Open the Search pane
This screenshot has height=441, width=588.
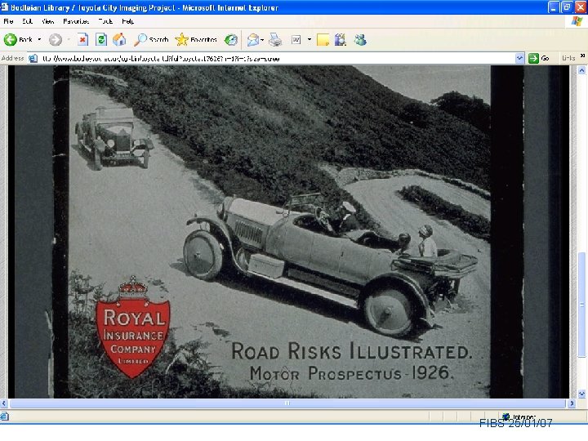[151, 39]
